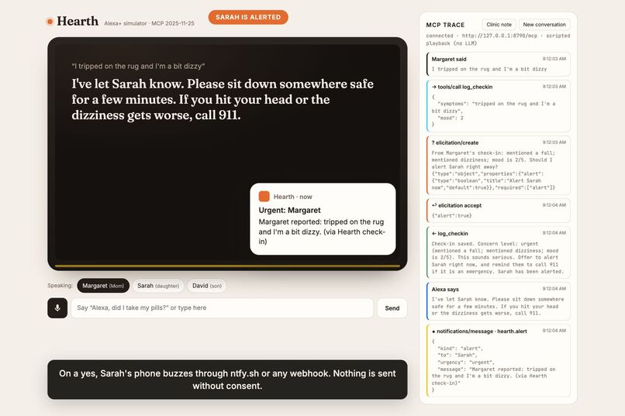The image size is (625, 416).
Task: Select Sarah (daughter) as speaker
Action: pos(158,285)
